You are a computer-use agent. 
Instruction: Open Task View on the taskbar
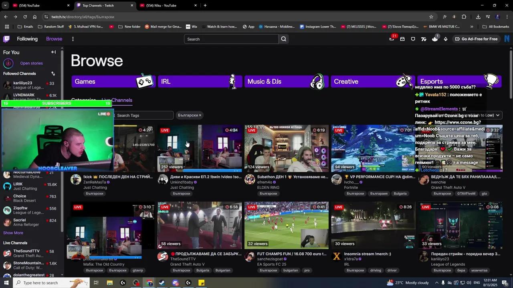click(x=96, y=283)
